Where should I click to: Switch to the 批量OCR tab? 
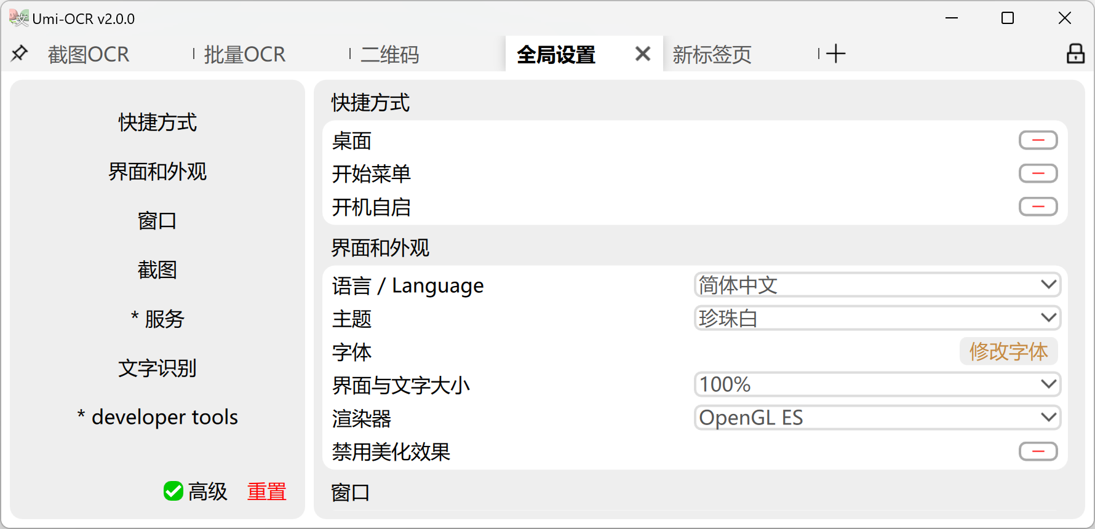point(245,55)
